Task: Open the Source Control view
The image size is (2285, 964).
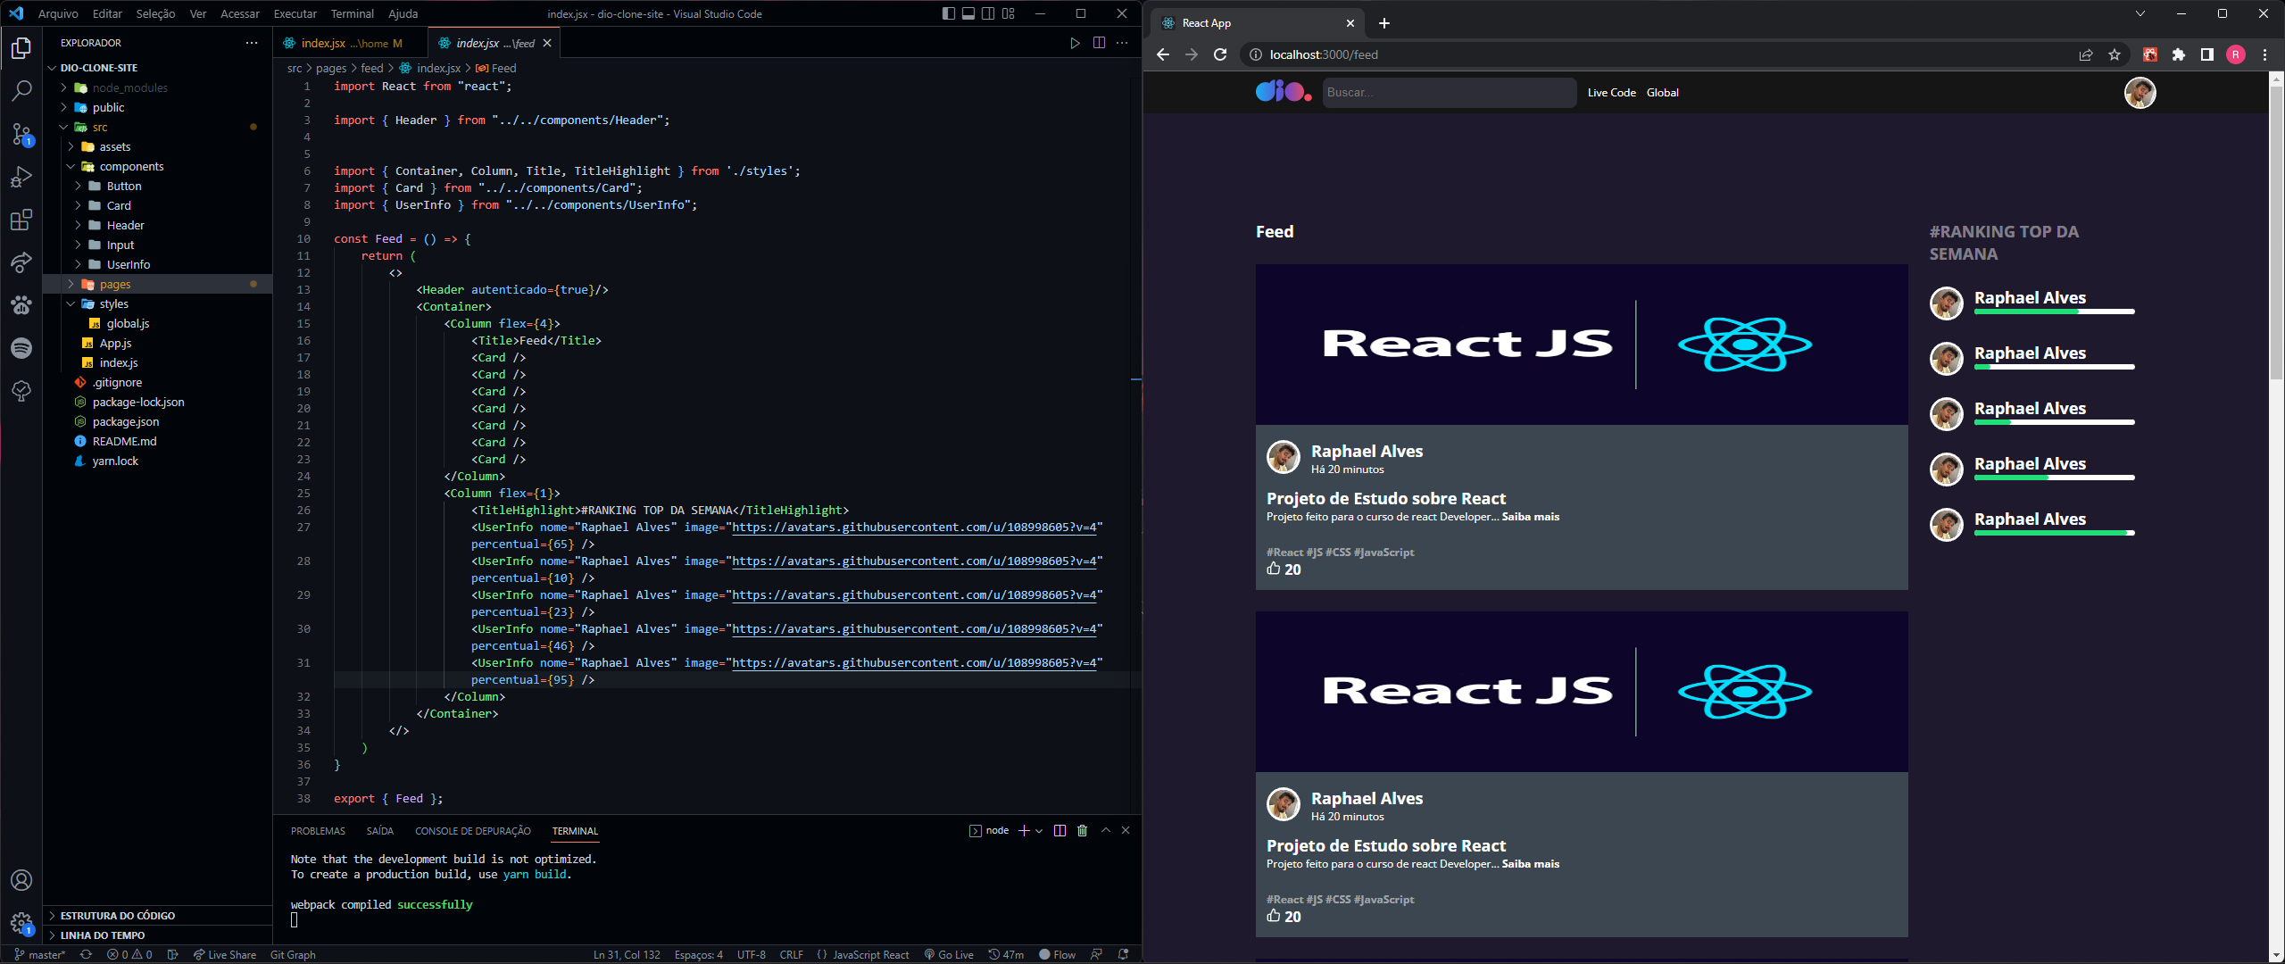Action: 21,134
